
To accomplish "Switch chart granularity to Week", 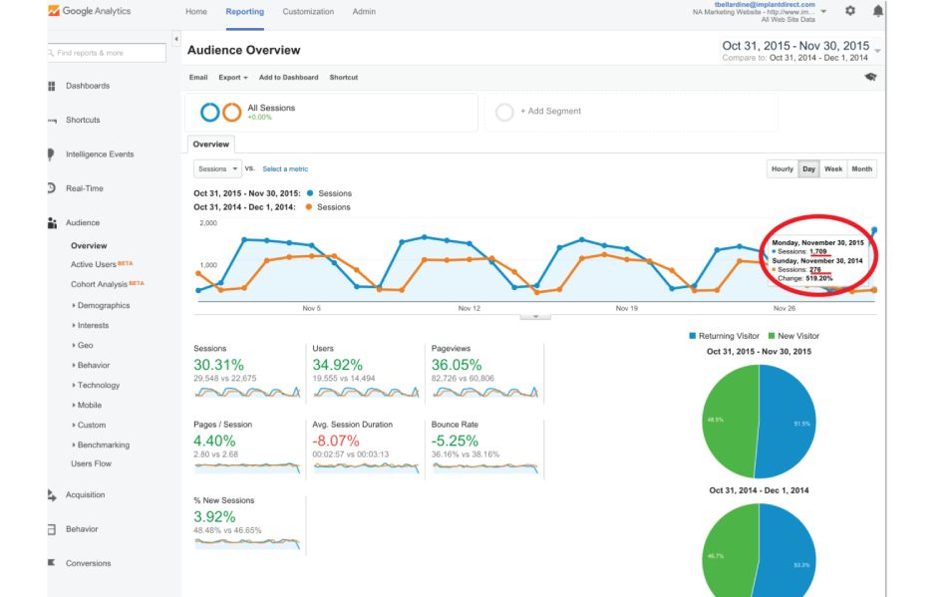I will pos(833,168).
